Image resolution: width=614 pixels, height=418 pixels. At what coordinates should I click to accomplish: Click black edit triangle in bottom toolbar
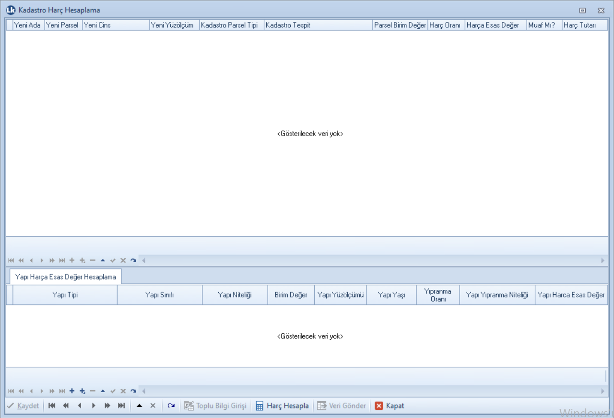[x=139, y=406]
